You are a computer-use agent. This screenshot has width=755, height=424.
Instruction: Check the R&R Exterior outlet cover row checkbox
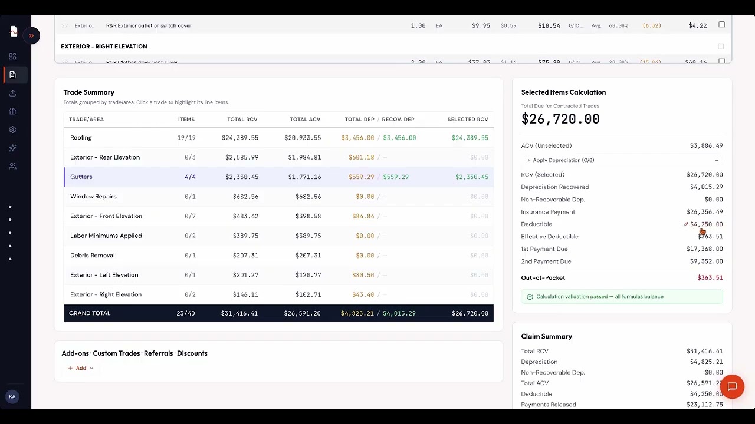(721, 25)
